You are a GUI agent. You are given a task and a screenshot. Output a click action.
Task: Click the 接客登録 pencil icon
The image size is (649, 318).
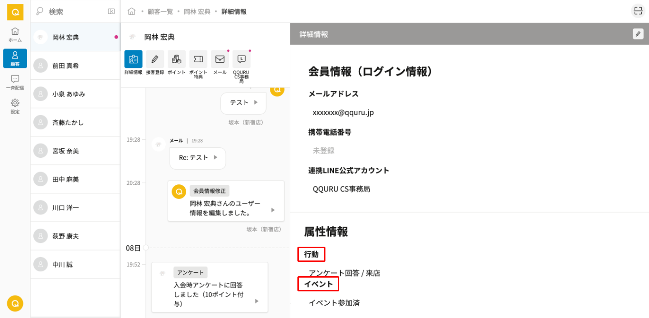155,59
